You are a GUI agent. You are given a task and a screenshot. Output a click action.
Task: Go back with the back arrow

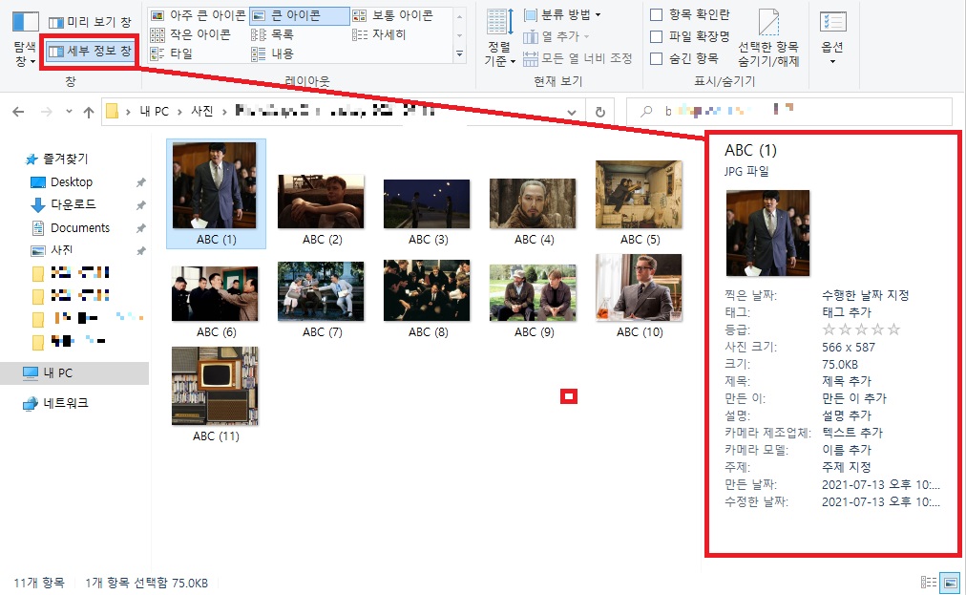click(x=18, y=112)
